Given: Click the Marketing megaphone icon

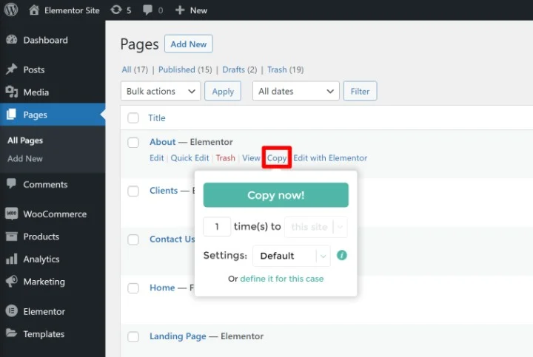Looking at the screenshot, I should point(12,282).
